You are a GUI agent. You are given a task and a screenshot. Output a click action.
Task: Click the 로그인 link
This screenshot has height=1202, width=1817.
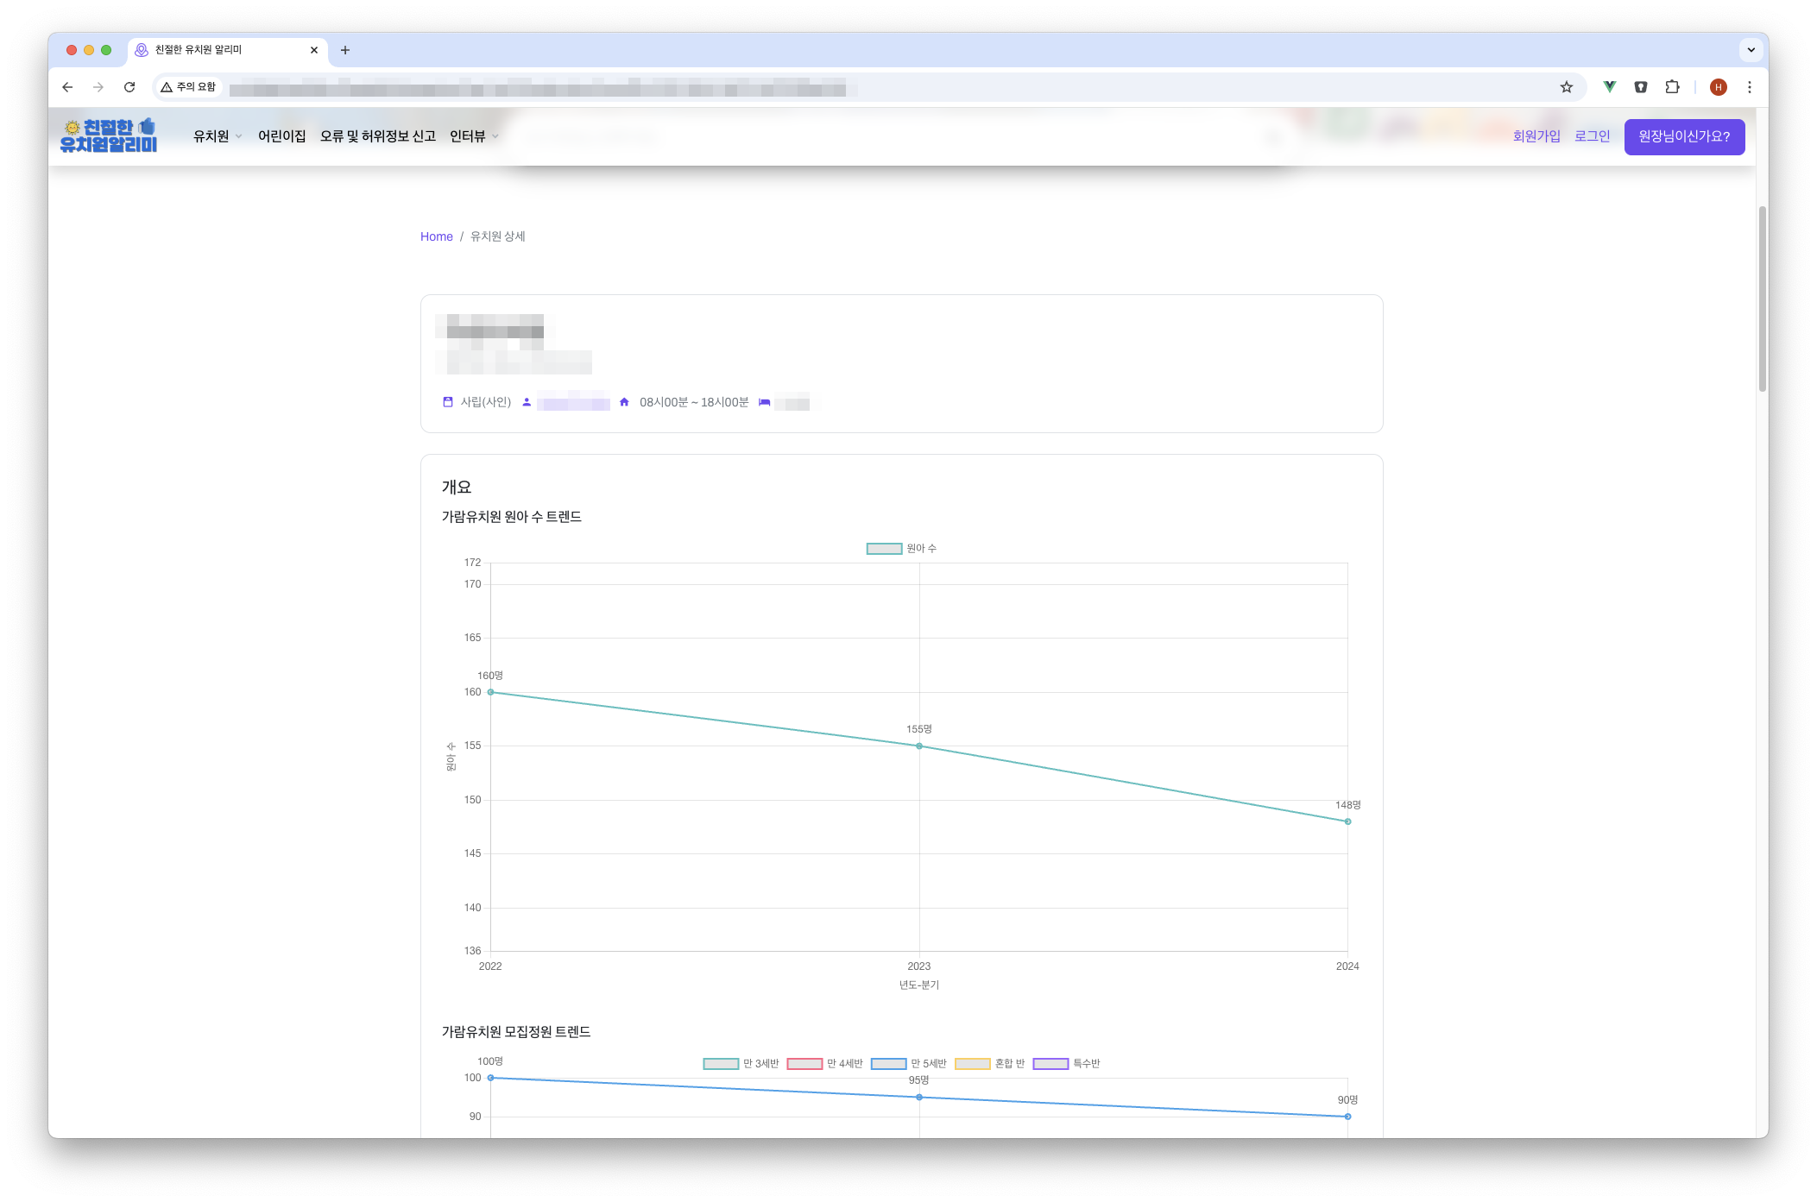(1593, 136)
